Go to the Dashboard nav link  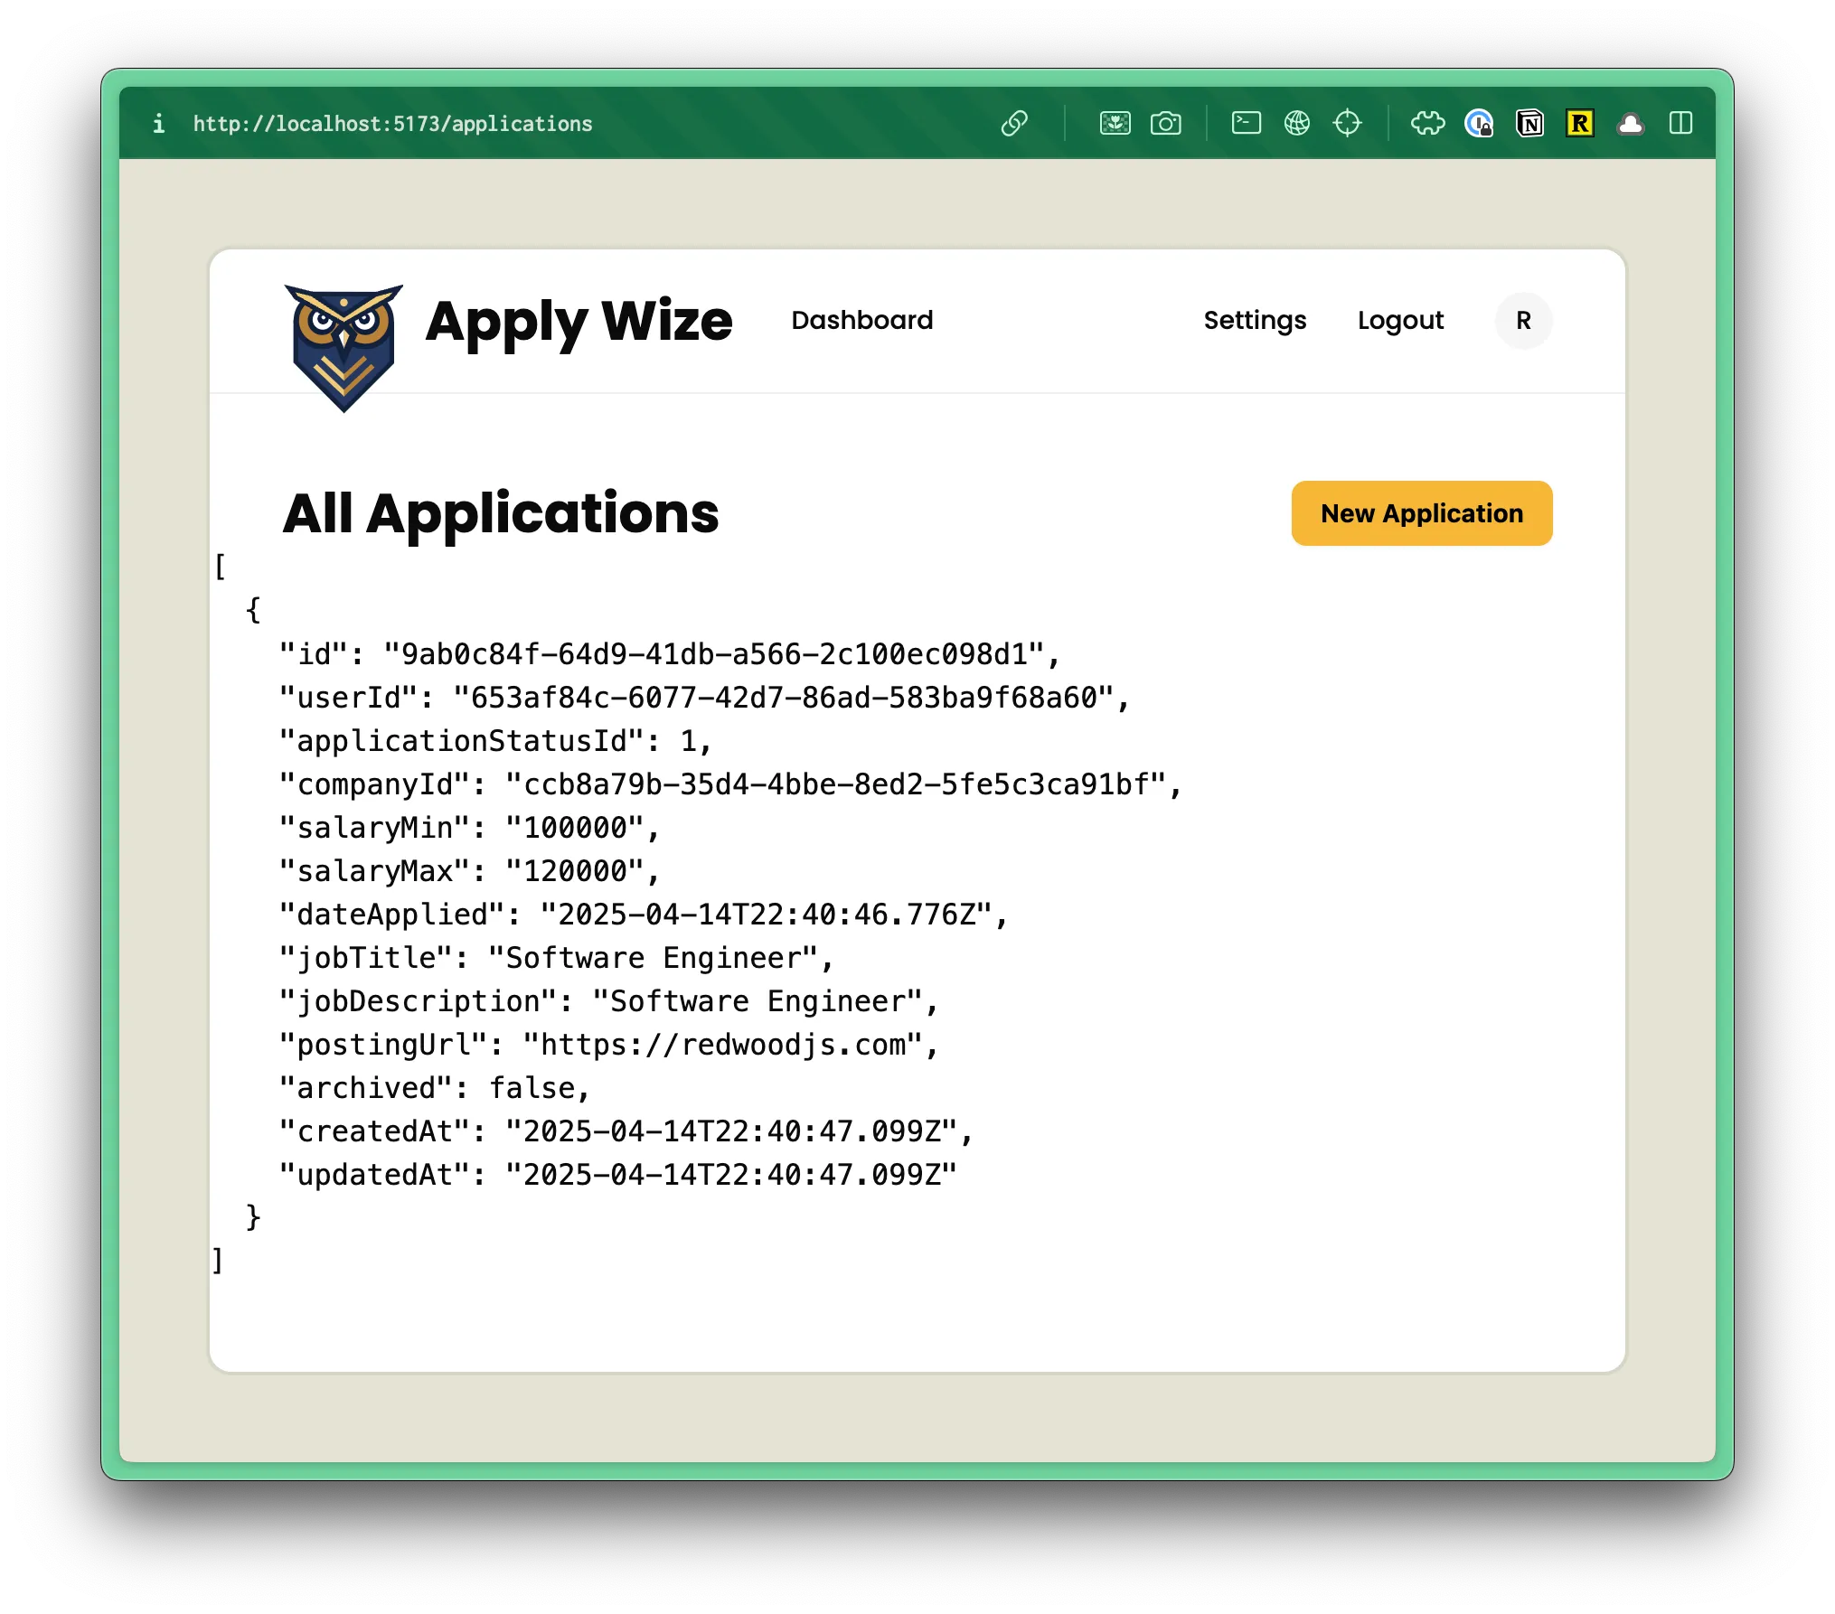(861, 320)
